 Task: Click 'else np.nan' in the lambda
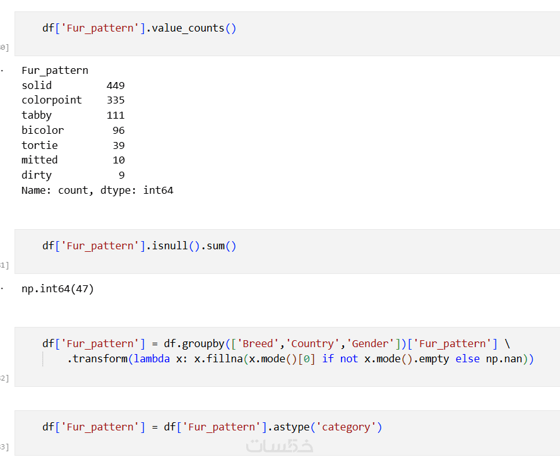click(489, 359)
